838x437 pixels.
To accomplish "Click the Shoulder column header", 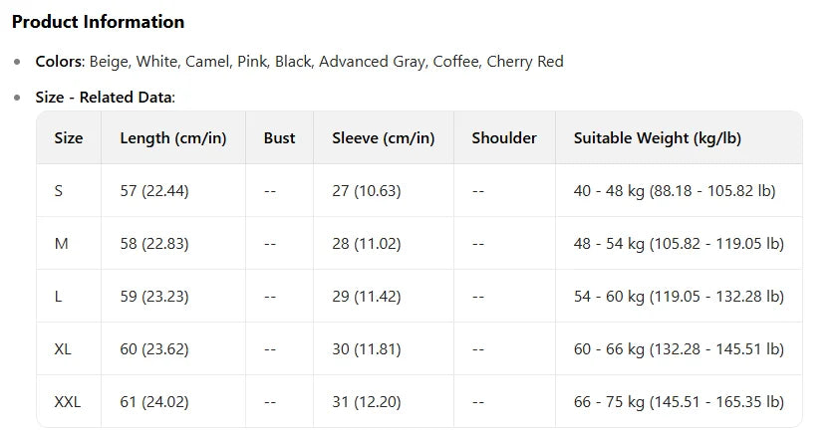I will [x=504, y=138].
